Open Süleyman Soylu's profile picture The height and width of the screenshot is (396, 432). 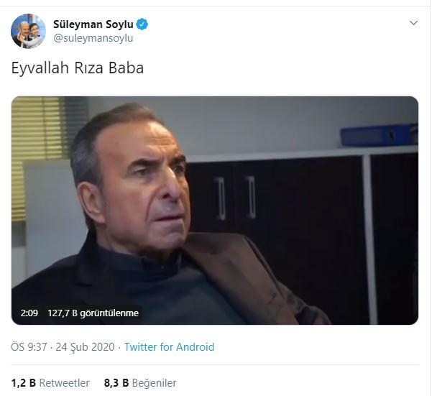pyautogui.click(x=28, y=31)
